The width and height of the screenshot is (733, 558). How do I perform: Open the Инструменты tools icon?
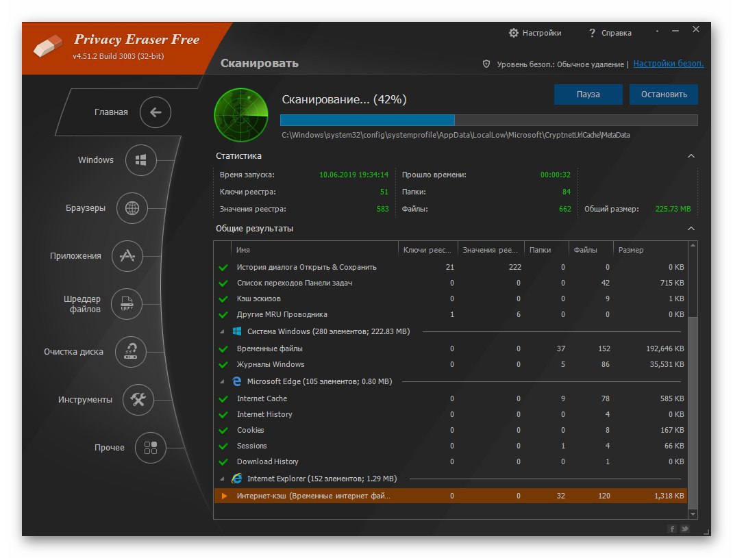click(x=138, y=400)
